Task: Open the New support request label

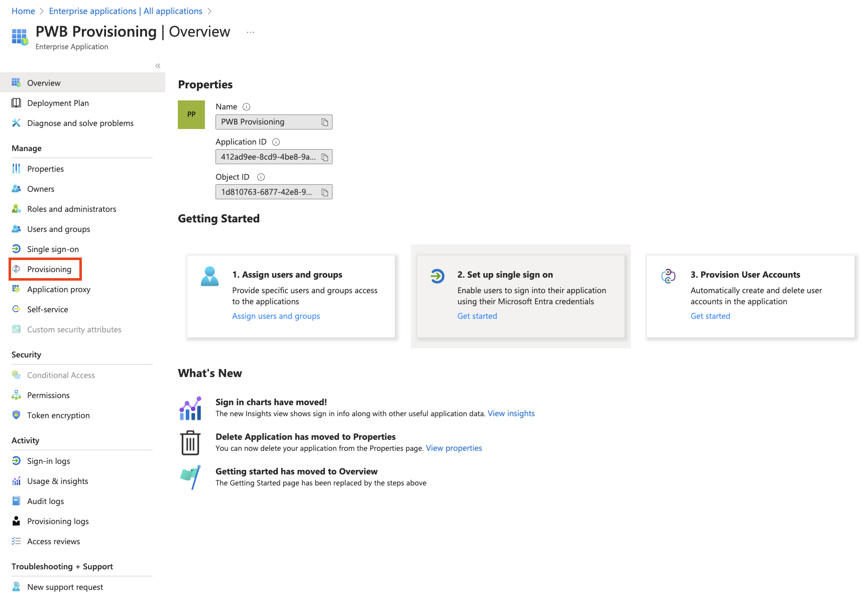Action: 65,587
